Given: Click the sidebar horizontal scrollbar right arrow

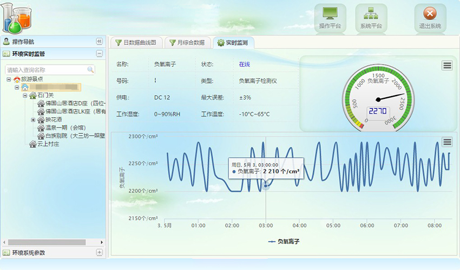Looking at the screenshot, I should [x=101, y=242].
